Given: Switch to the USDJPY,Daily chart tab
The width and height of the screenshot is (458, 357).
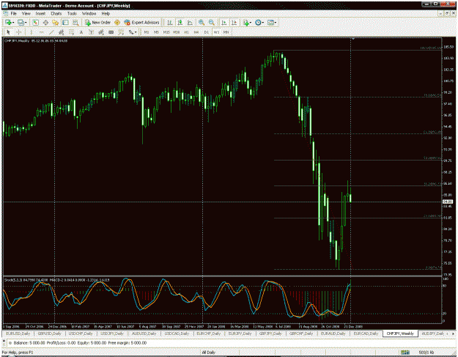Looking at the screenshot, I should [x=112, y=334].
